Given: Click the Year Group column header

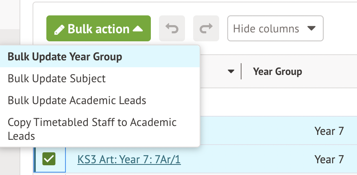Looking at the screenshot, I should [277, 72].
